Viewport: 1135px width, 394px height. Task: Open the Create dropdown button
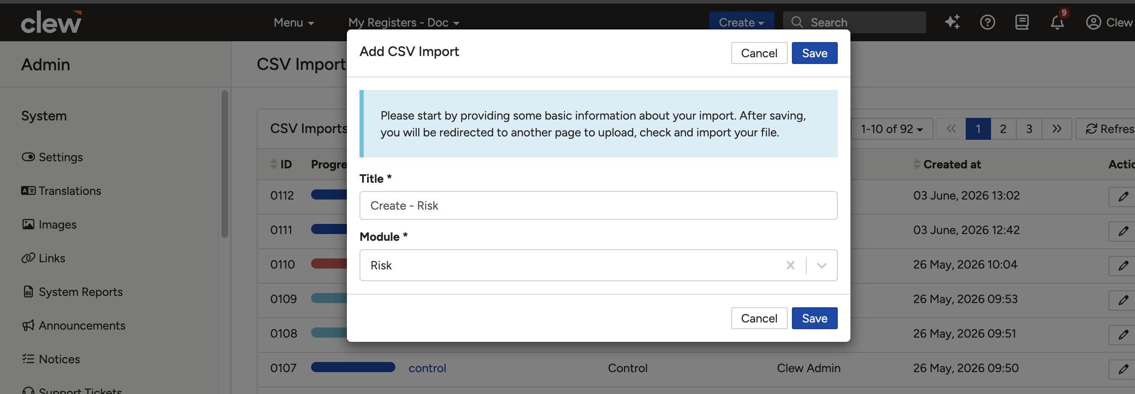(741, 22)
